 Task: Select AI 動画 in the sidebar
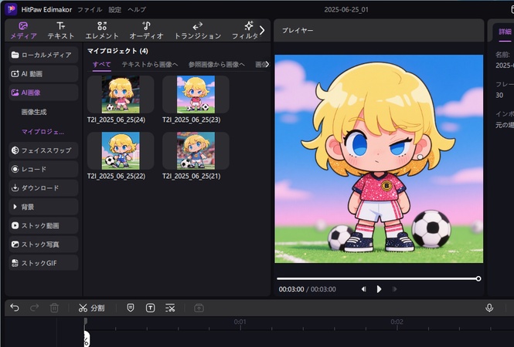(43, 73)
